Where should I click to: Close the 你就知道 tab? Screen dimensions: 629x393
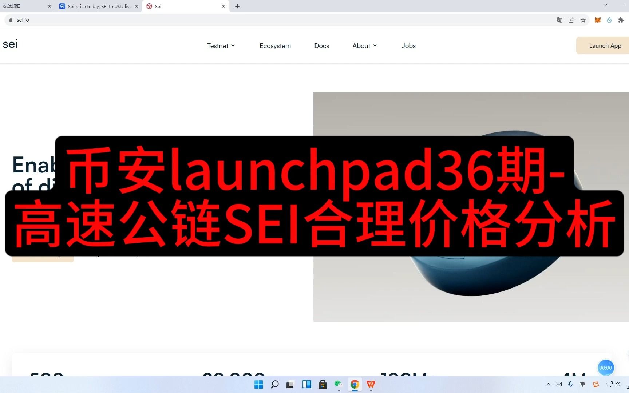point(50,6)
